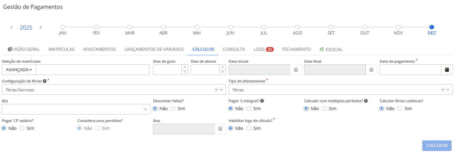Go to next year arrow
The height and width of the screenshot is (152, 455).
(41, 27)
